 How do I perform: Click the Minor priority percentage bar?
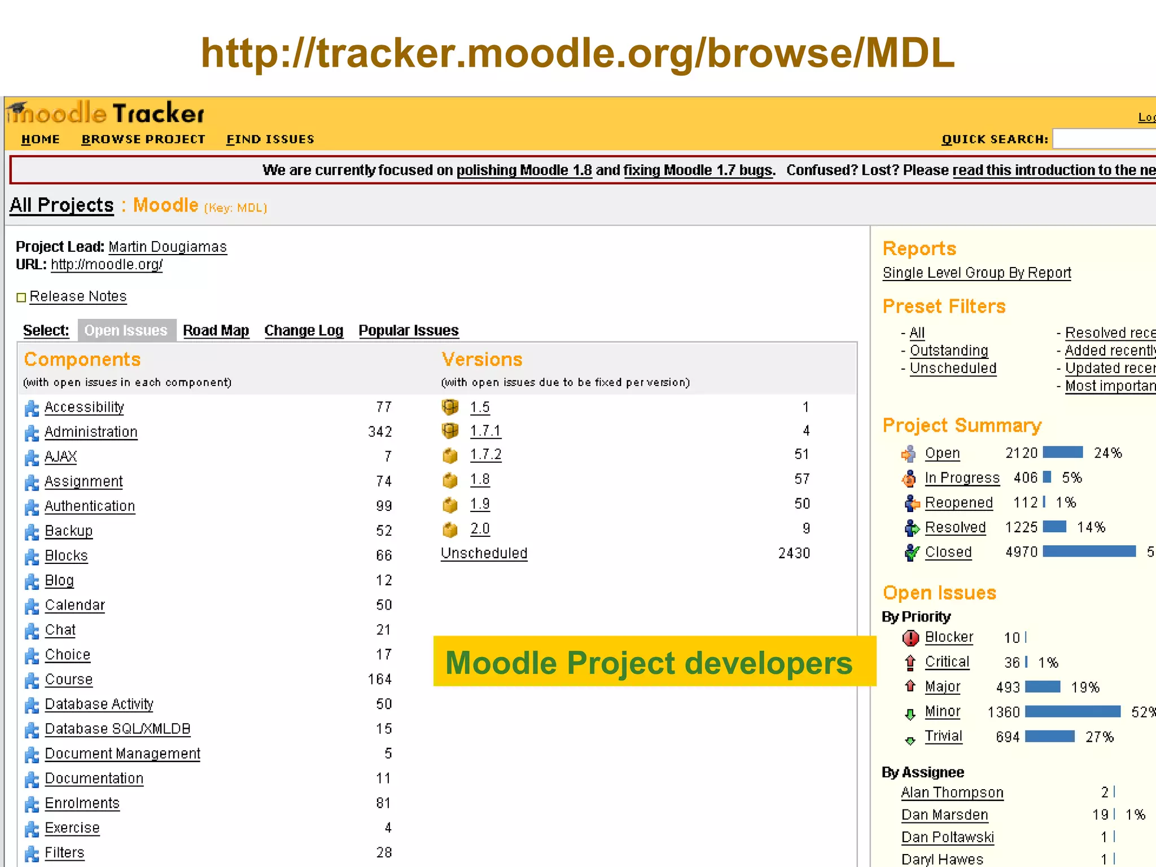pyautogui.click(x=1073, y=712)
